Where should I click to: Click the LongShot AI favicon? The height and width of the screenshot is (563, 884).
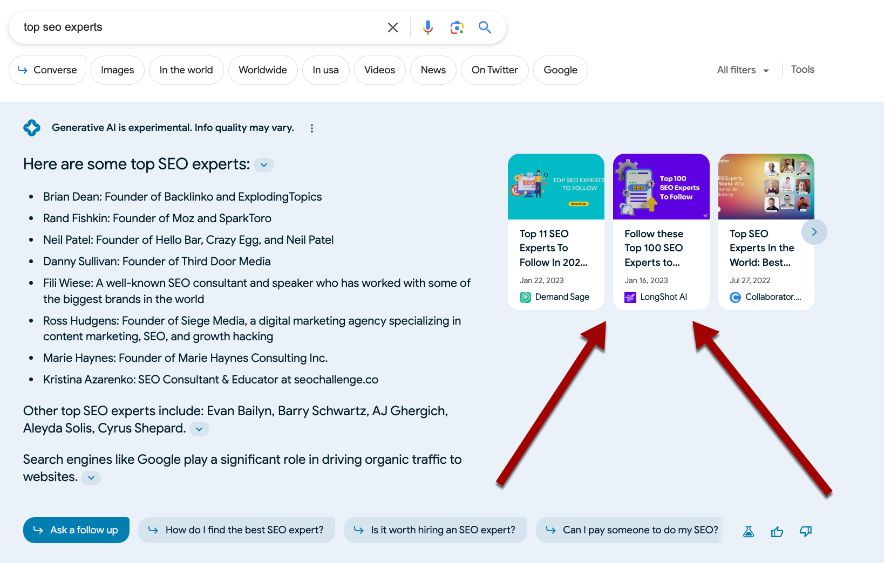tap(630, 297)
